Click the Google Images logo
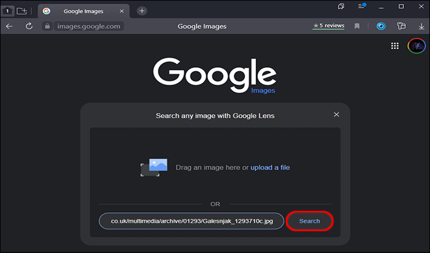The width and height of the screenshot is (430, 253). pyautogui.click(x=215, y=75)
